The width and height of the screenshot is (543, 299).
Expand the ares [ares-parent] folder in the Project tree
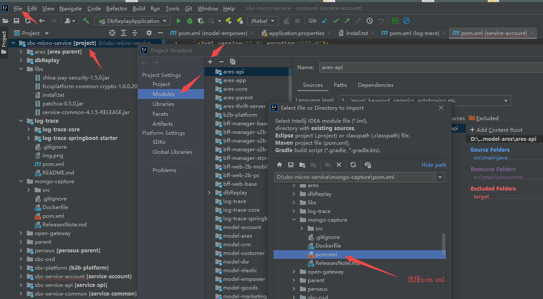(21, 52)
